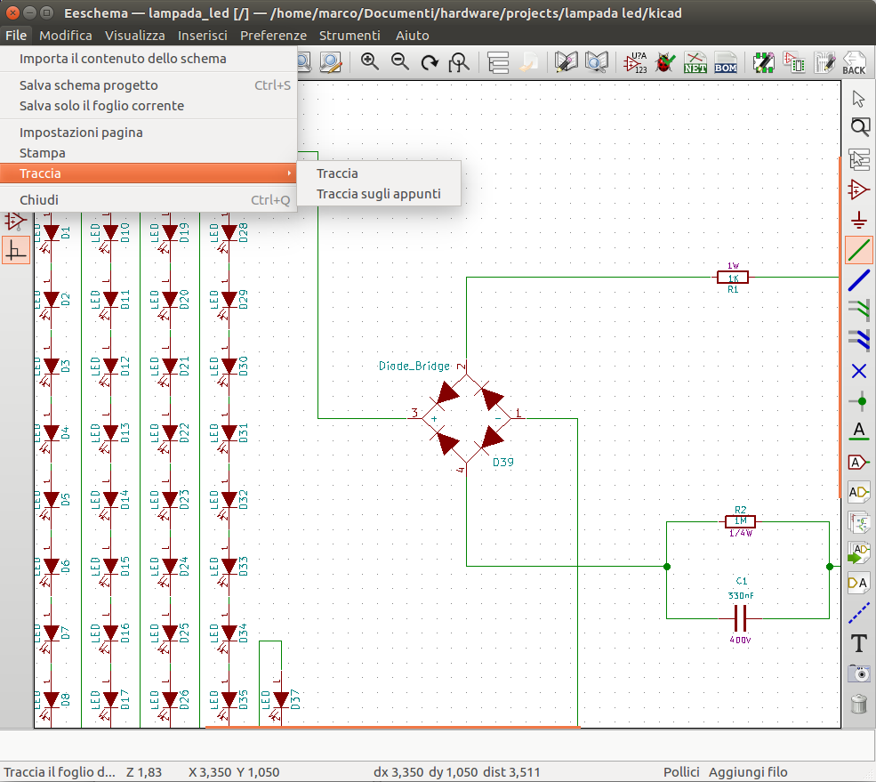Click the Zoom out magnifier icon
The image size is (876, 782).
400,61
